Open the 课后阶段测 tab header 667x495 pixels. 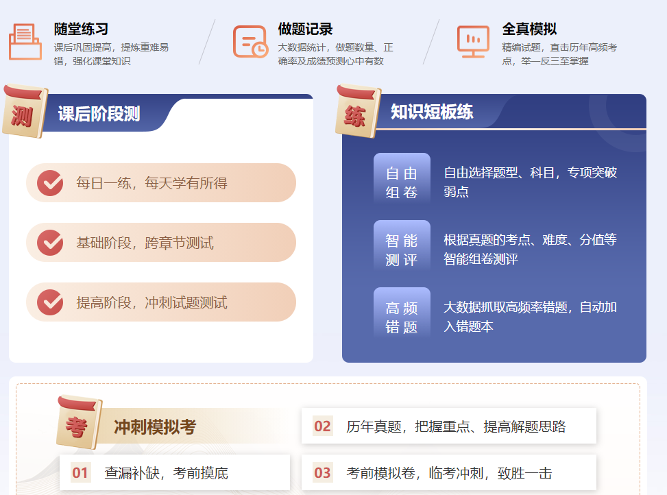[x=99, y=114]
